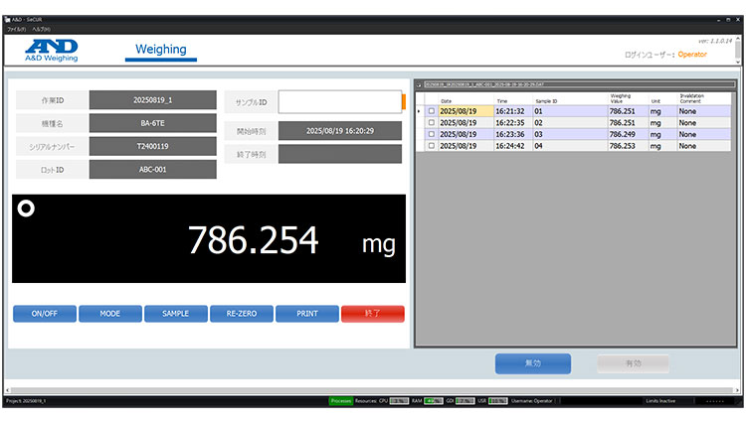Click the MODE button
The width and height of the screenshot is (746, 423).
(x=109, y=314)
